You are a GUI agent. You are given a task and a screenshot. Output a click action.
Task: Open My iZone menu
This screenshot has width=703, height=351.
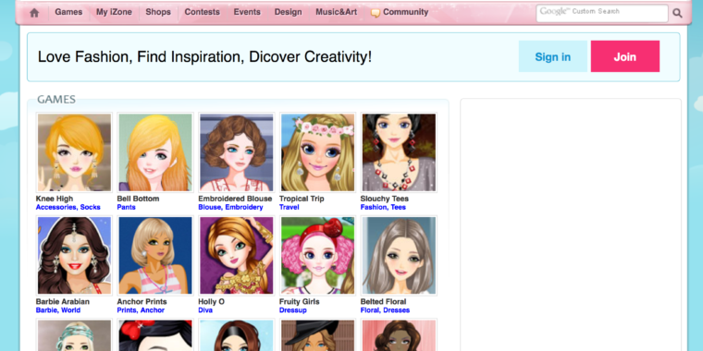tap(114, 12)
